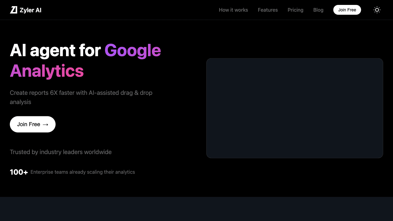Visit the Blog nav link
This screenshot has width=393, height=221.
[318, 10]
